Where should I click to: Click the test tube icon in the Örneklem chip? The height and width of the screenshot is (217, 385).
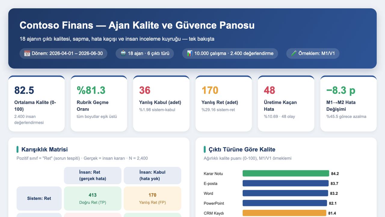pyautogui.click(x=294, y=53)
